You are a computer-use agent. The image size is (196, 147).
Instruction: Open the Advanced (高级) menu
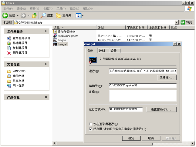[74, 8]
